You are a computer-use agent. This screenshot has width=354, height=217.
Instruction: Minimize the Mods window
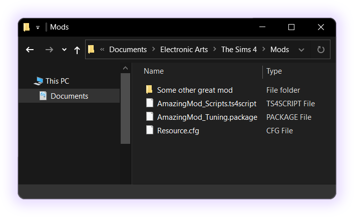[x=262, y=27]
